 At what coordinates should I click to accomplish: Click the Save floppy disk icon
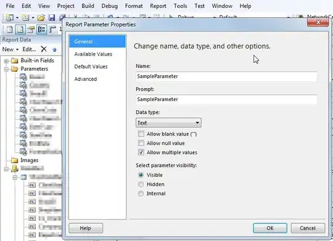(52, 18)
